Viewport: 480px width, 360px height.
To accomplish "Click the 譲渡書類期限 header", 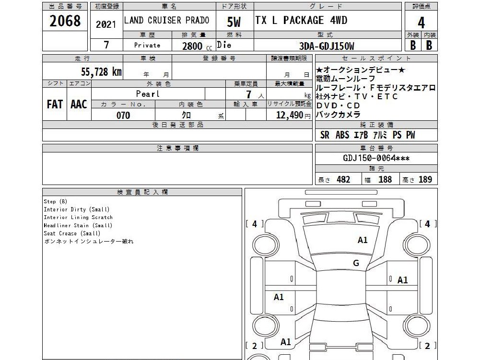I will tap(289, 58).
